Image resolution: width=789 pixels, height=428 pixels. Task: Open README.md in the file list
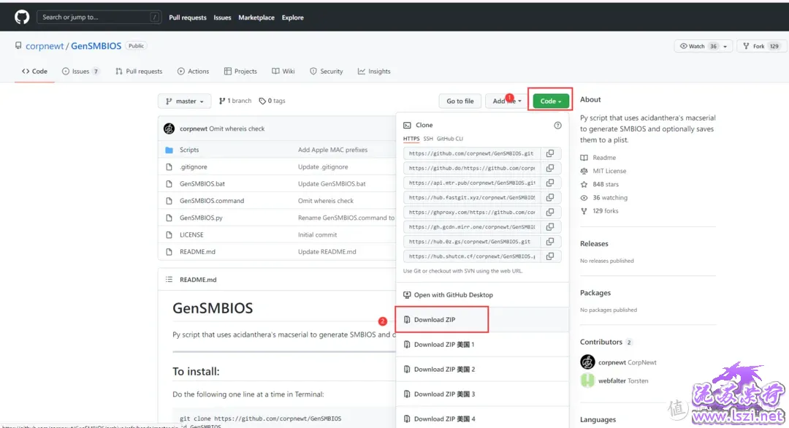pos(197,252)
